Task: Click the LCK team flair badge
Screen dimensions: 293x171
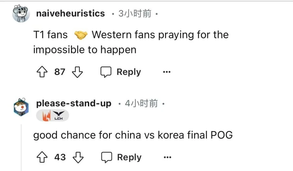Action: point(52,116)
